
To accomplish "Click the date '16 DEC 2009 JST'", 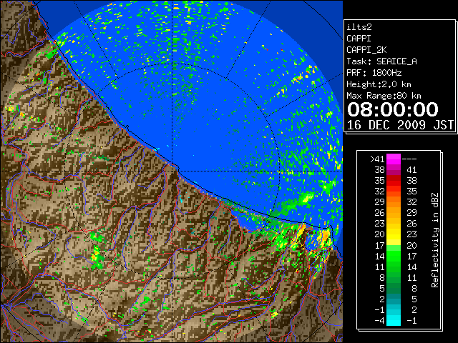I will [400, 125].
